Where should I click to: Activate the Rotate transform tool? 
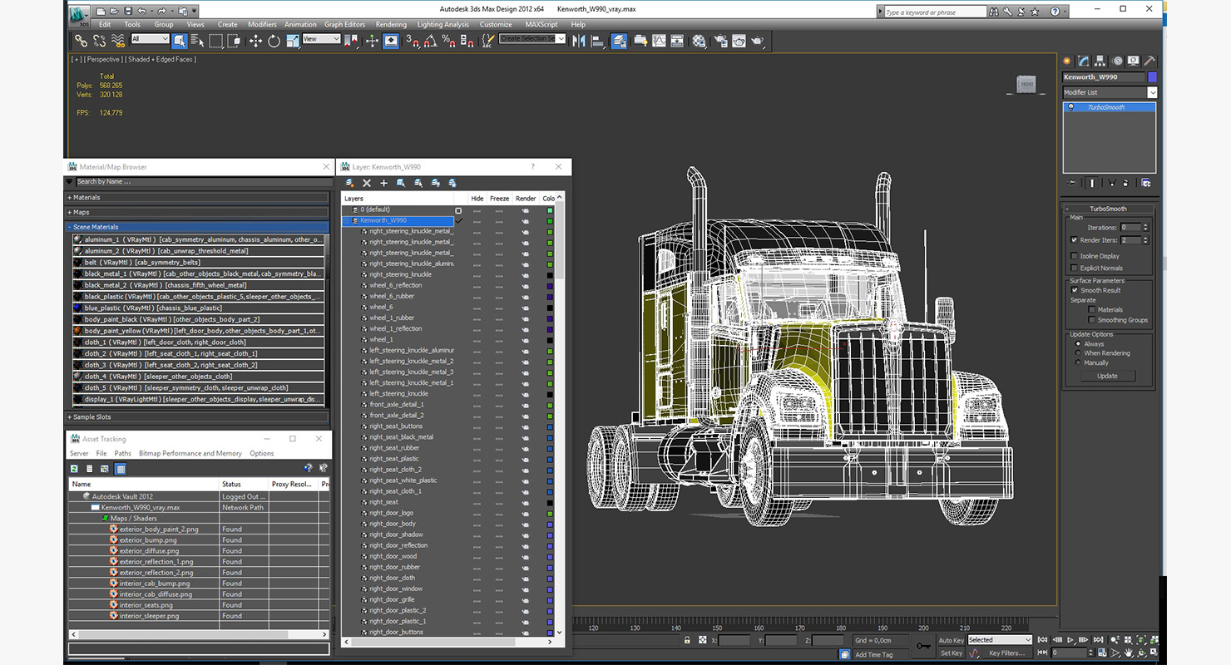(x=274, y=41)
